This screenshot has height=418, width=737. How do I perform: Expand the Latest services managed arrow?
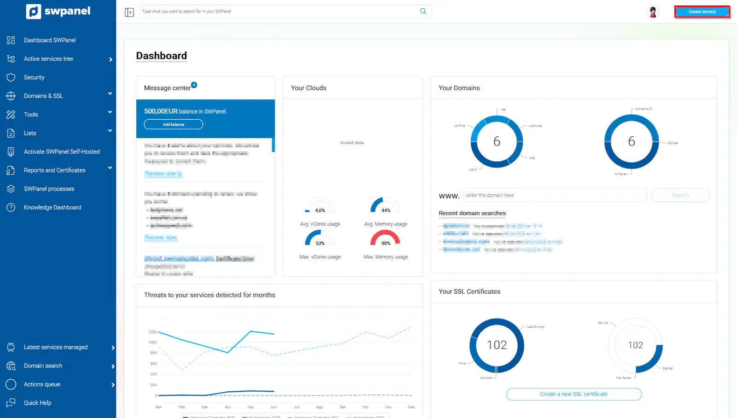click(x=113, y=348)
